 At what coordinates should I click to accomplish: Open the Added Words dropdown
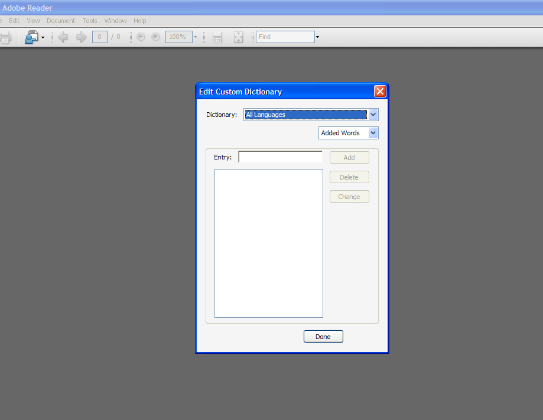tap(373, 133)
